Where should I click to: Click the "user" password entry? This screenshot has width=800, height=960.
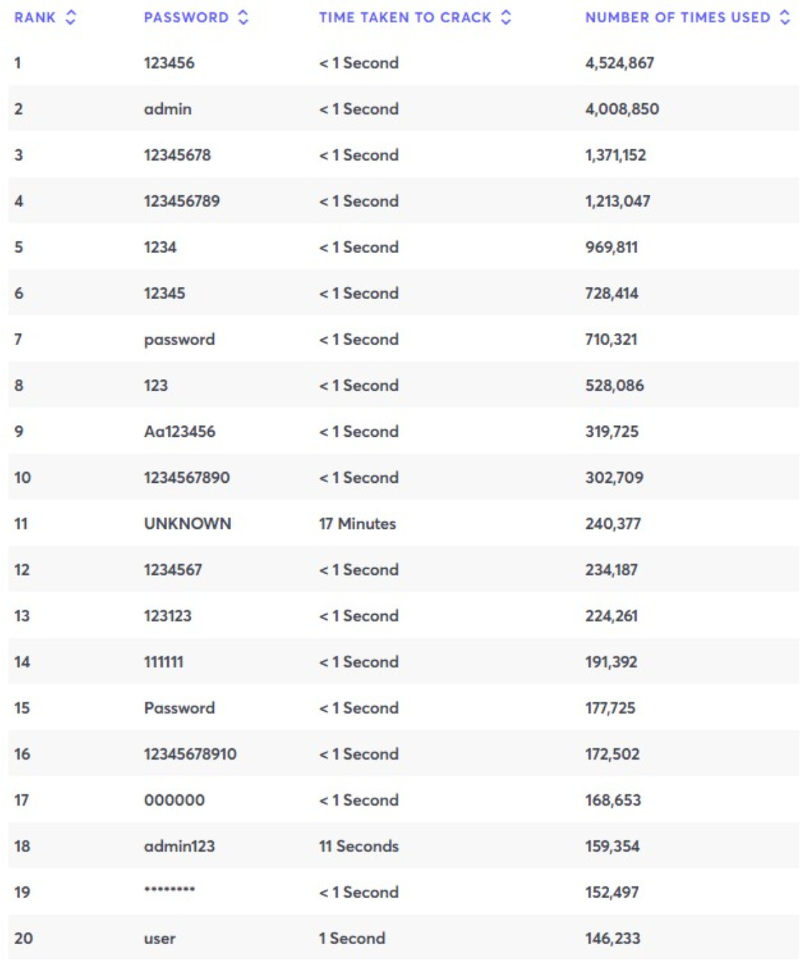point(160,938)
